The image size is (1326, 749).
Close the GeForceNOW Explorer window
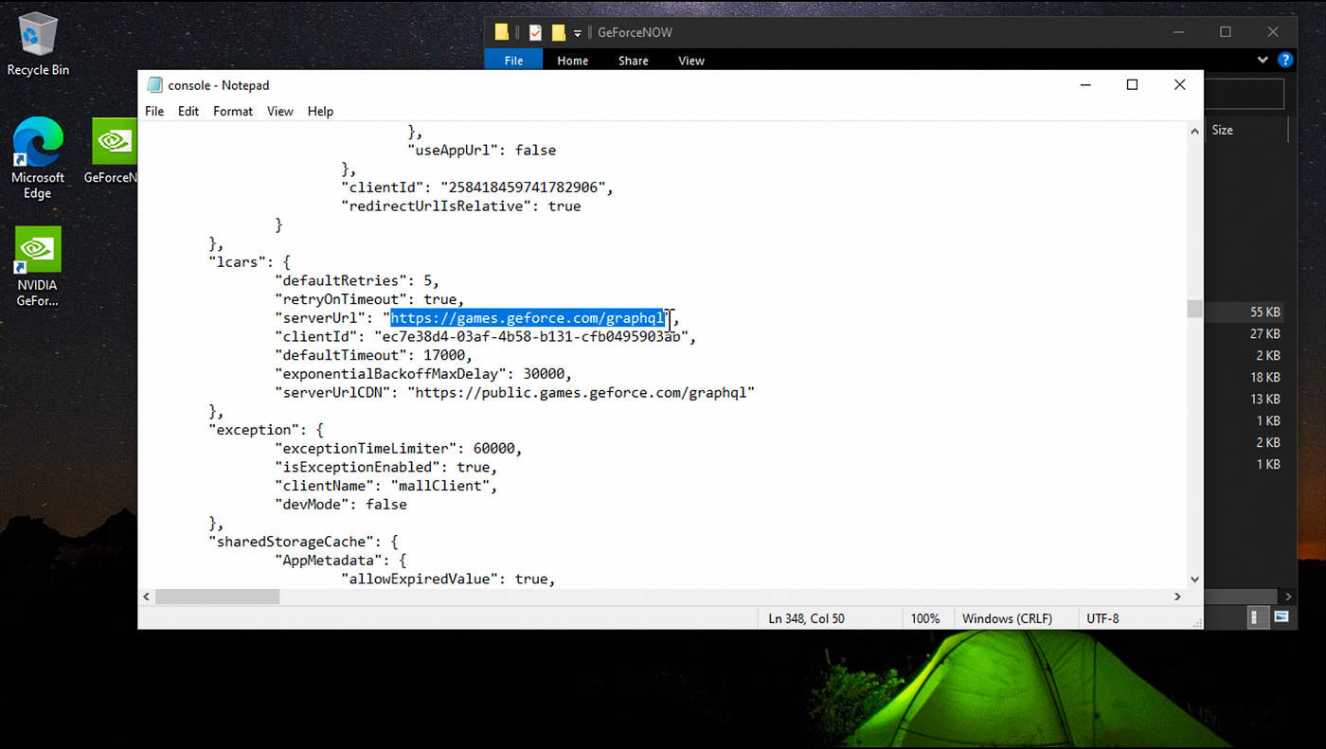1273,32
